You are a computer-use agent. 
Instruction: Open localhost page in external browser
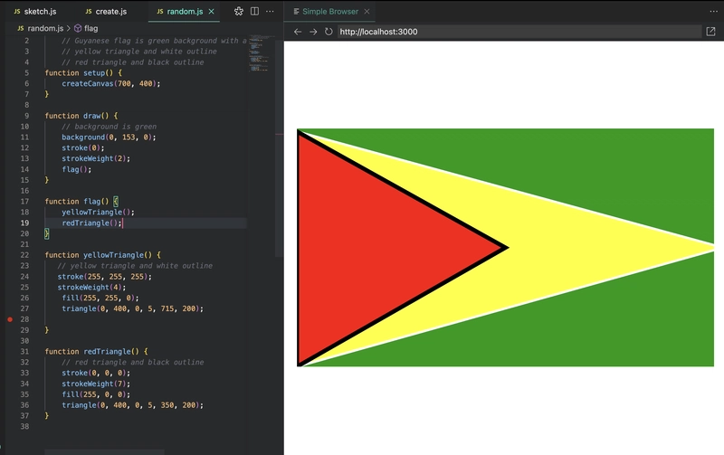[710, 32]
